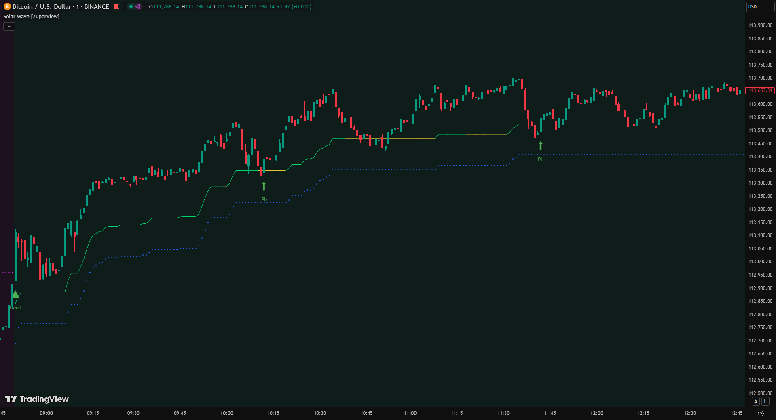This screenshot has height=420, width=776.
Task: Select the Solar Wave [ZuperView] indicator label
Action: point(32,16)
